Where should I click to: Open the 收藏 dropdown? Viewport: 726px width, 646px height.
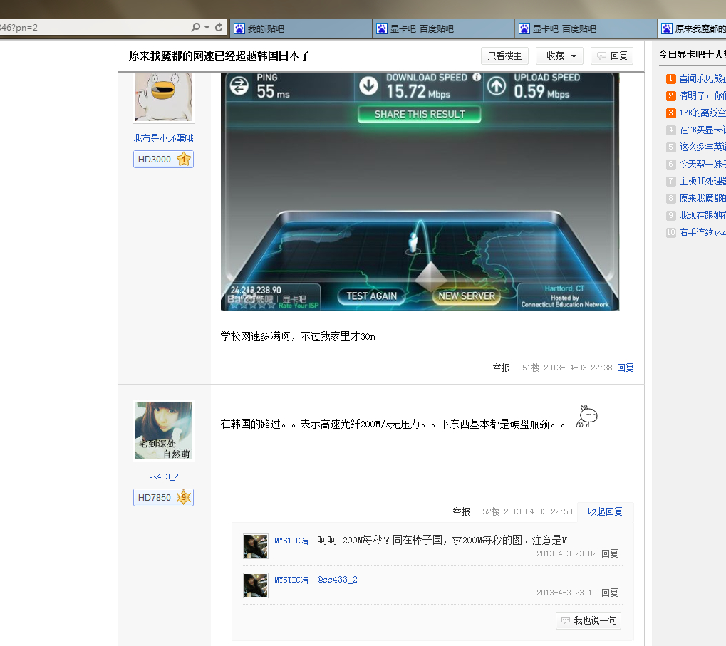click(x=559, y=56)
